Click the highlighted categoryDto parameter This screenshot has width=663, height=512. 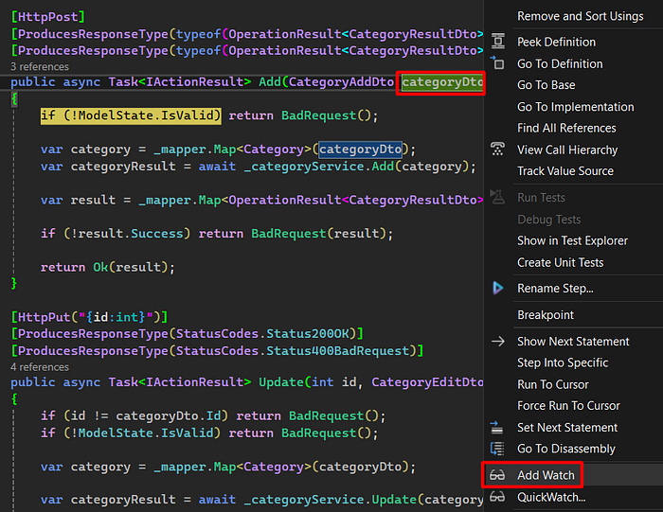pyautogui.click(x=442, y=82)
